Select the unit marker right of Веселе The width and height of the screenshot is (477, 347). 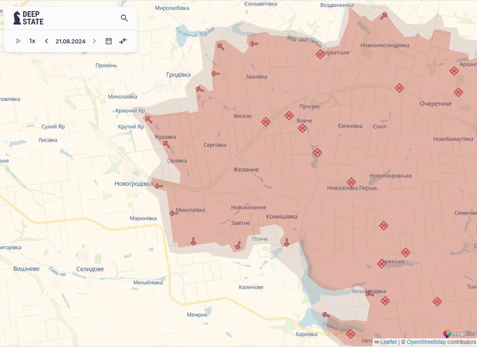point(266,122)
